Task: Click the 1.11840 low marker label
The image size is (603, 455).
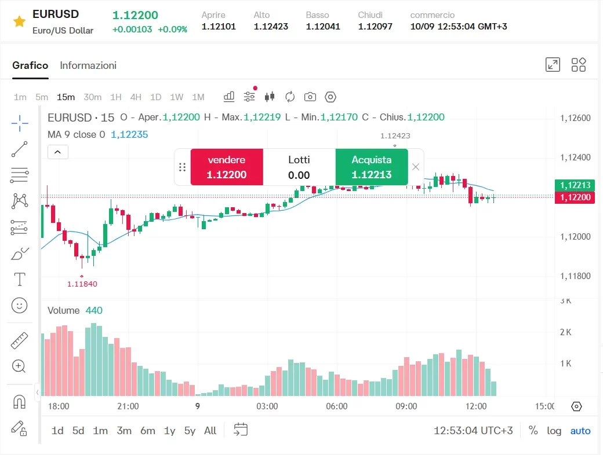Action: point(82,284)
